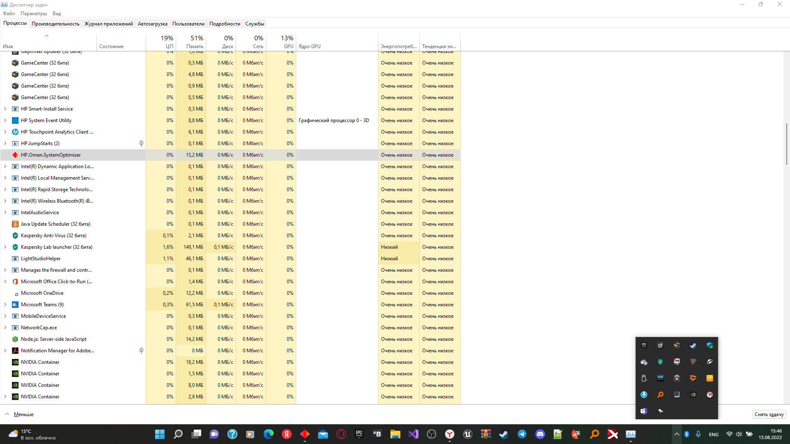Click NVIDIA icon in tray overflow
The width and height of the screenshot is (790, 444).
click(x=693, y=395)
